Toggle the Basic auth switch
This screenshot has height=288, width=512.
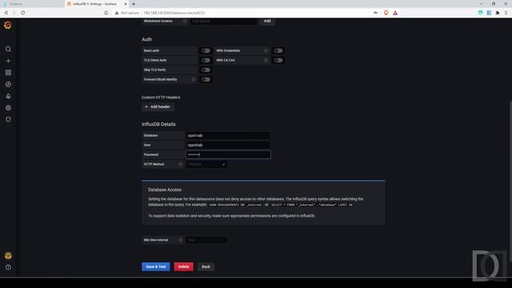[x=206, y=50]
